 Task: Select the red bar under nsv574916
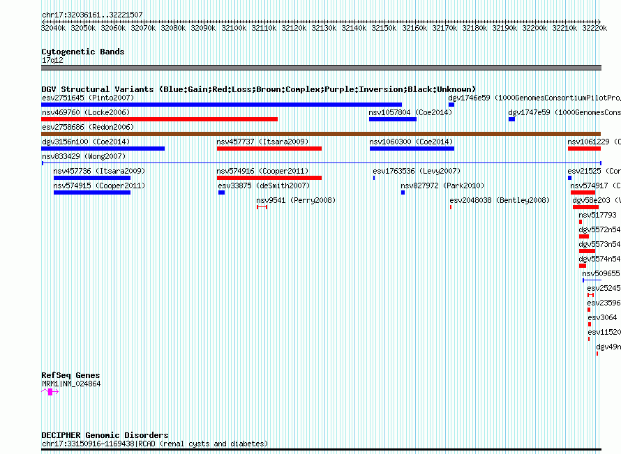click(x=269, y=178)
